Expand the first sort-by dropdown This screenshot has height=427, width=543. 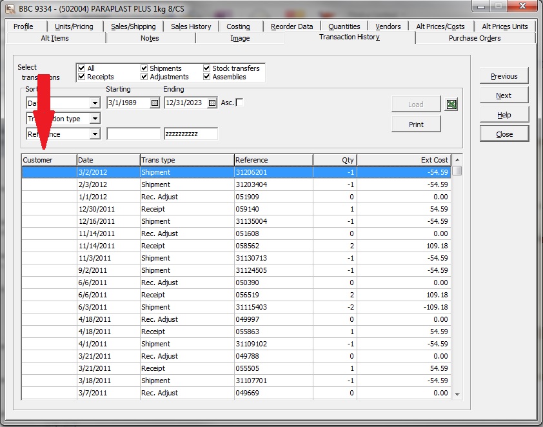pos(95,103)
